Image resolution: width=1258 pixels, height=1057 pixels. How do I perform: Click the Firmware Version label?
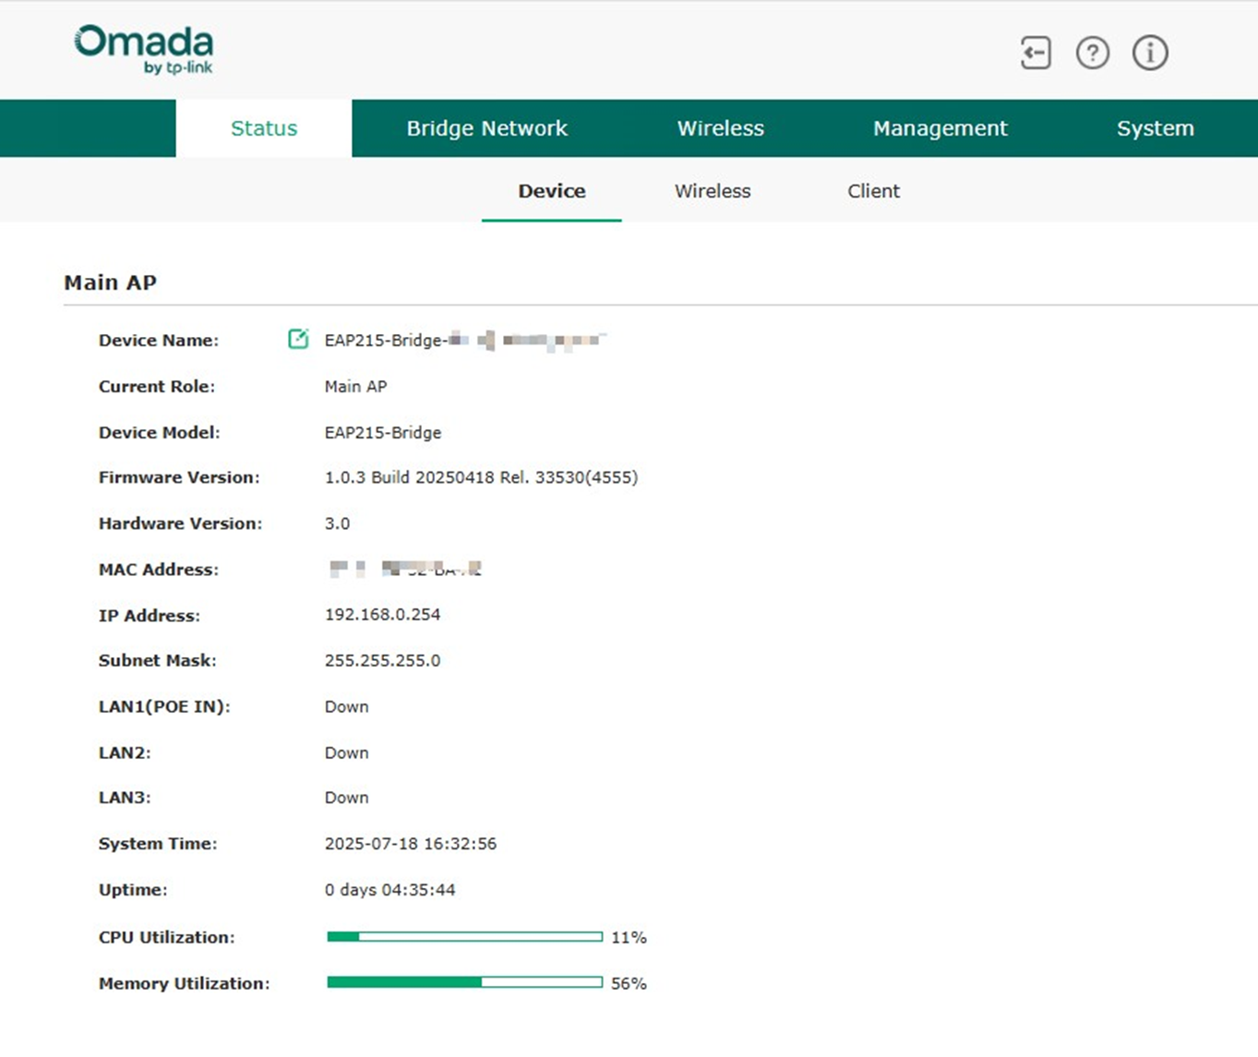click(179, 477)
